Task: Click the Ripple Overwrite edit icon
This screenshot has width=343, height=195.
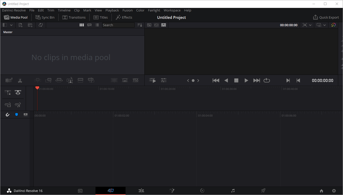Action: pyautogui.click(x=59, y=80)
